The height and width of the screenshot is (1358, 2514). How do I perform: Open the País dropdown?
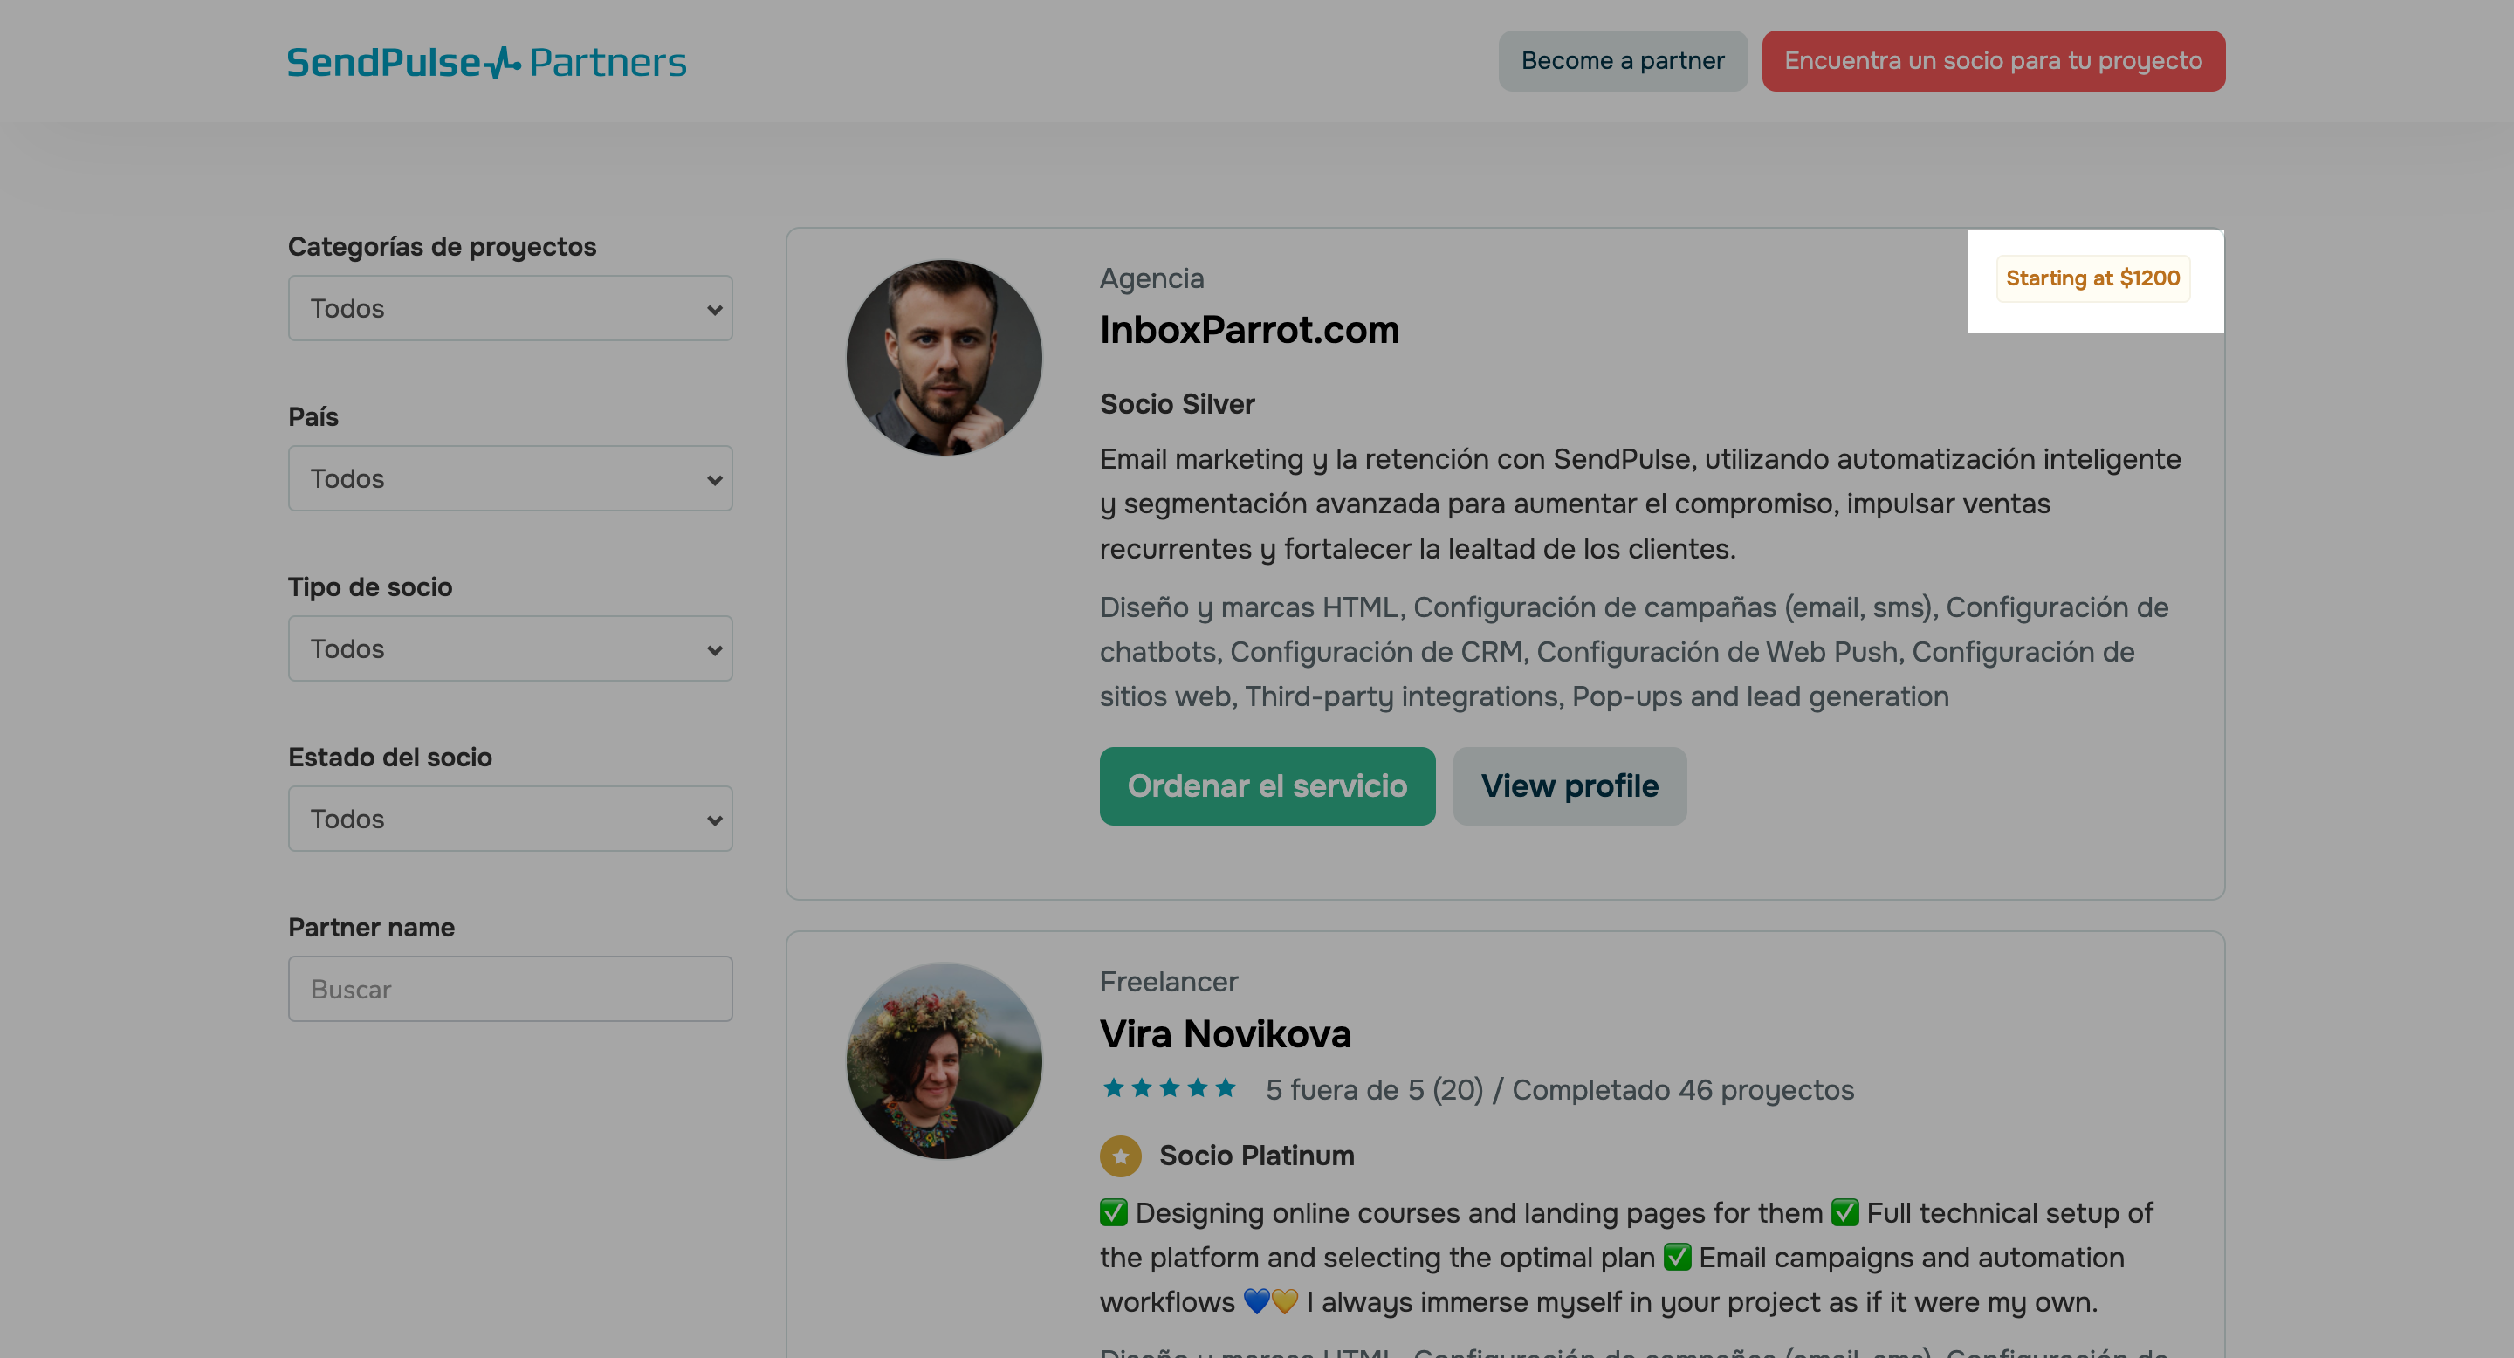(510, 479)
